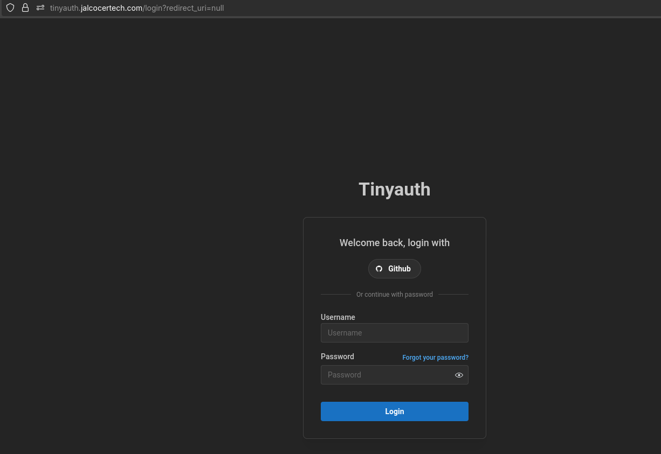Viewport: 661px width, 454px height.
Task: Sign in with the Github button
Action: click(x=394, y=269)
